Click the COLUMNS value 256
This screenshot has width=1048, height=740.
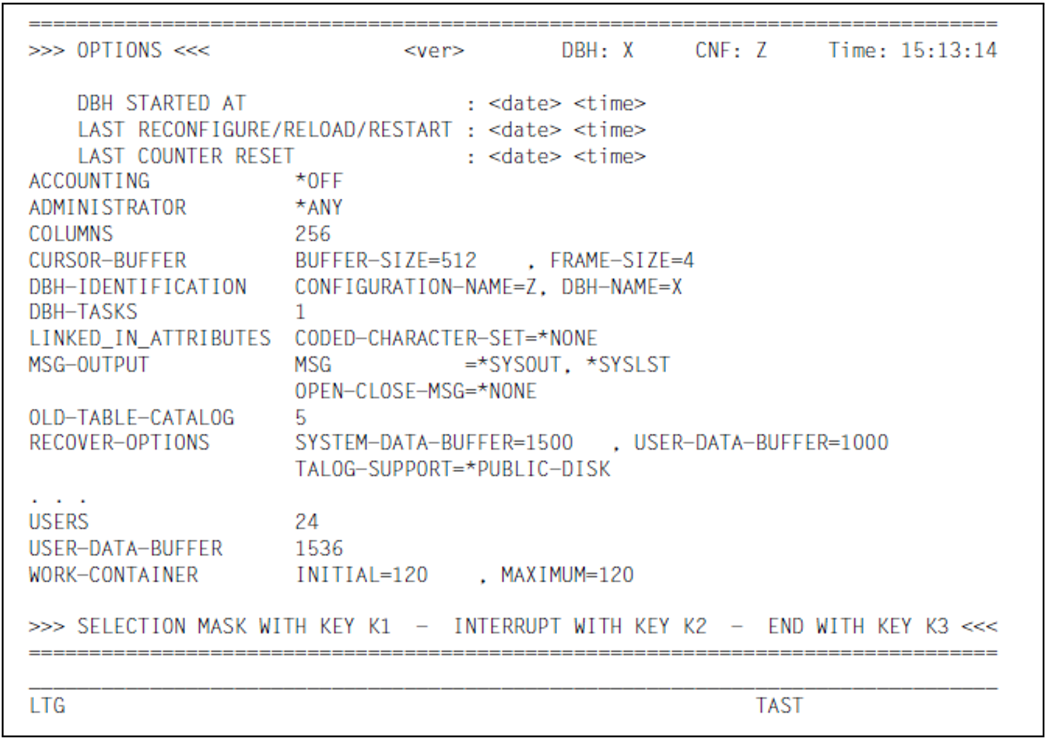[312, 234]
